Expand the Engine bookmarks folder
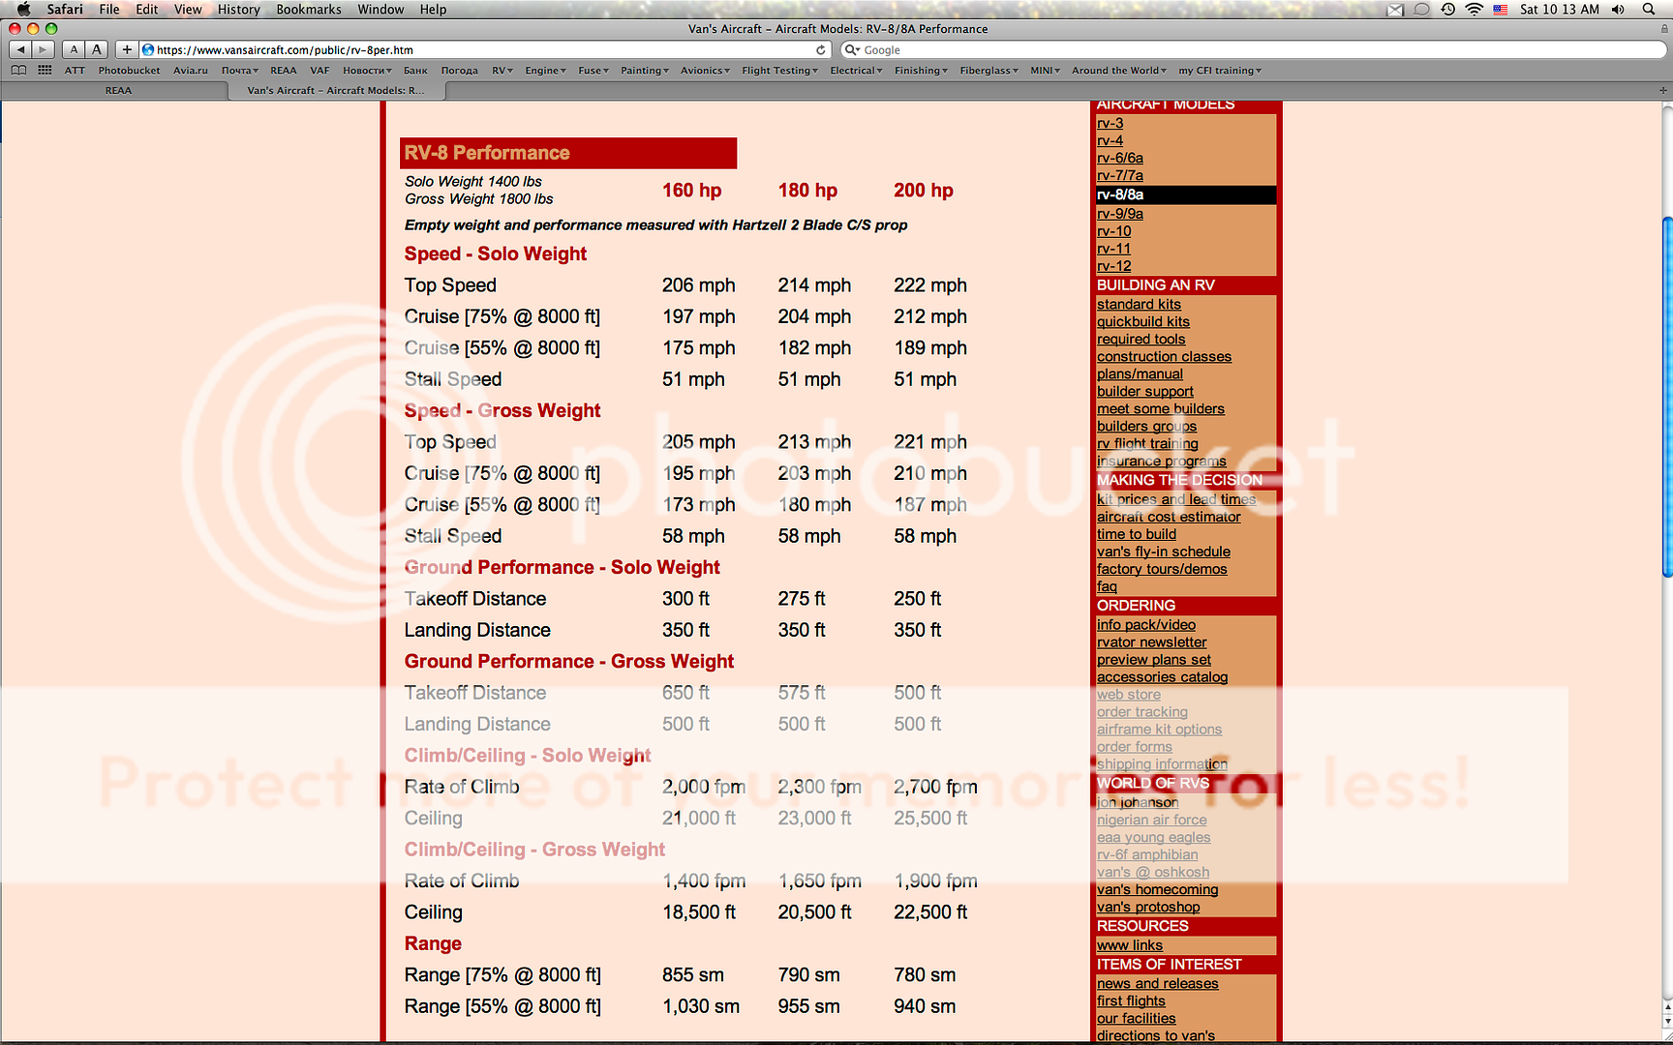Viewport: 1673px width, 1045px height. [545, 71]
